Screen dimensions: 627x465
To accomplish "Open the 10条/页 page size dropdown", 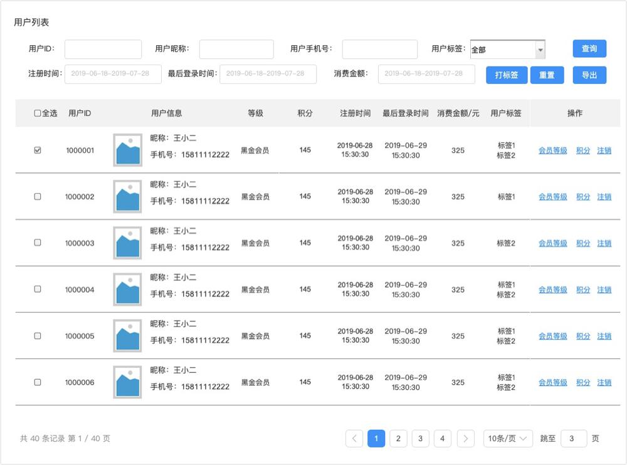I will pyautogui.click(x=507, y=439).
